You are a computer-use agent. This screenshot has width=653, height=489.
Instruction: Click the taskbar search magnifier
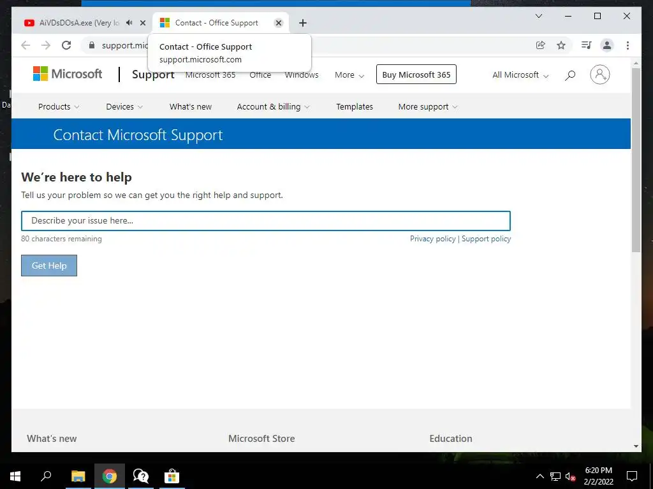click(46, 476)
